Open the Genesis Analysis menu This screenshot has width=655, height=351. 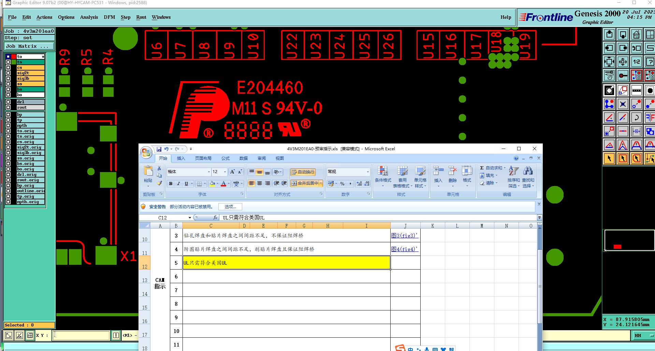pos(89,17)
